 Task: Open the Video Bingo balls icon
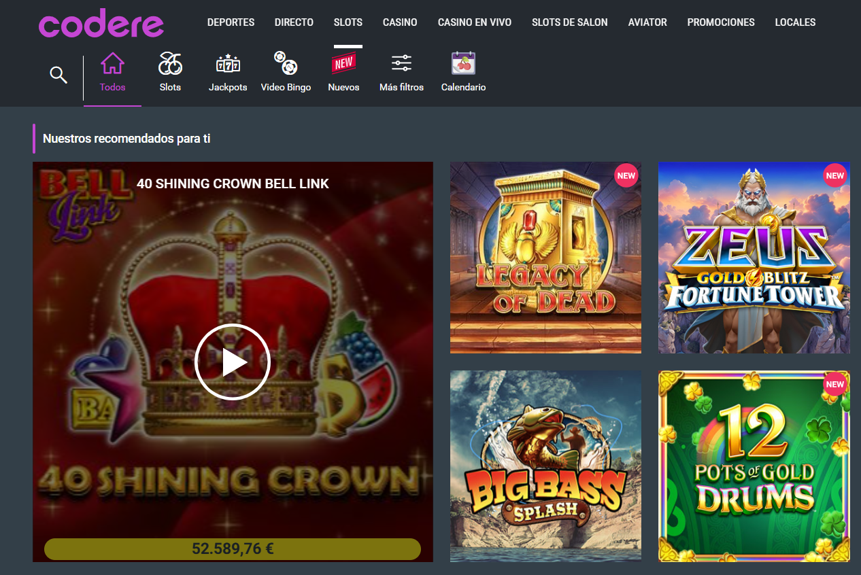point(286,63)
